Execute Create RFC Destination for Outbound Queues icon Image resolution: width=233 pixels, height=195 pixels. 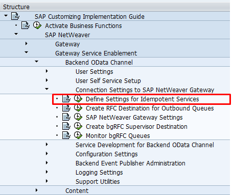pyautogui.click(x=78, y=108)
